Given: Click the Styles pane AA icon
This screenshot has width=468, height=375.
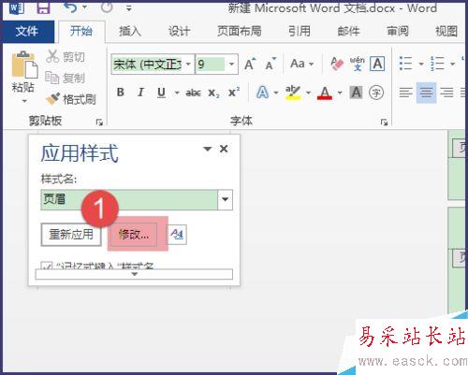Looking at the screenshot, I should [x=177, y=235].
